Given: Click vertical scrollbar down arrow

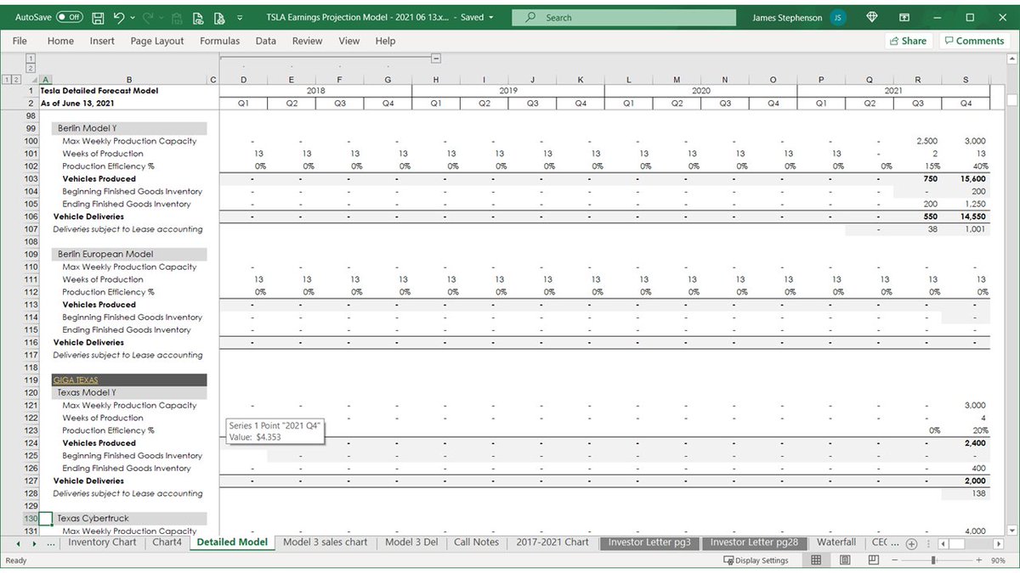Looking at the screenshot, I should pyautogui.click(x=1011, y=530).
